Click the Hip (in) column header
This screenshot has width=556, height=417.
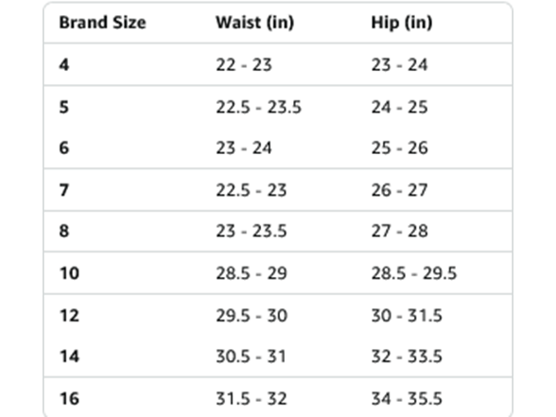coord(402,23)
